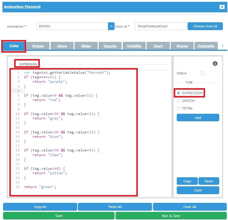Viewport: 228px width, 220px height.
Task: Select the EXPRESSION type radio button
Action: [x=179, y=93]
